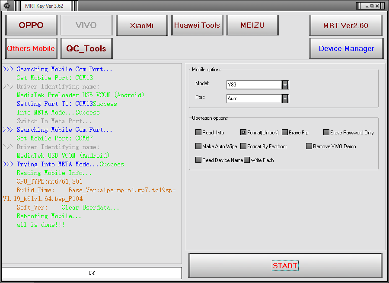Click the Model field showing Y83

[x=254, y=85]
